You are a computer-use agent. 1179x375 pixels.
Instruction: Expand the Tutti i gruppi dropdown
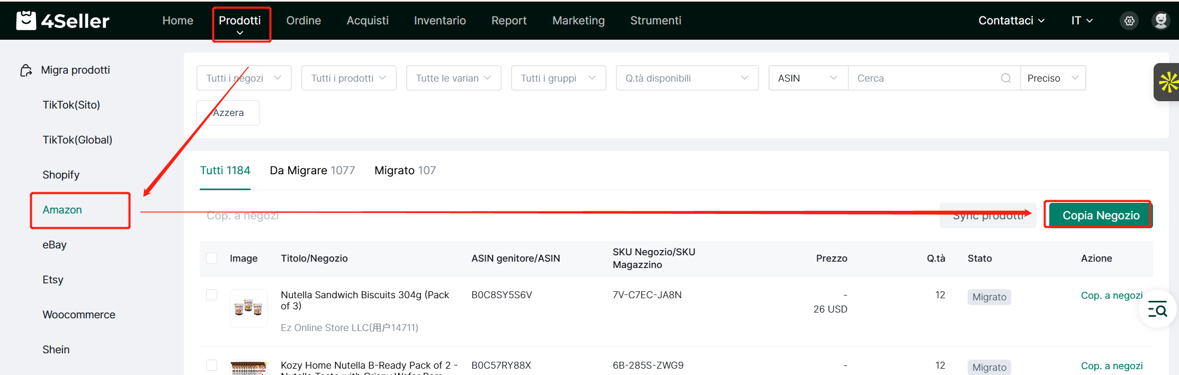(559, 78)
